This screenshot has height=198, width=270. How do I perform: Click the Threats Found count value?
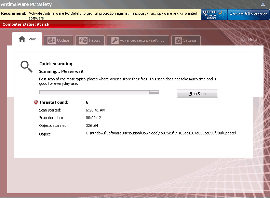click(87, 102)
